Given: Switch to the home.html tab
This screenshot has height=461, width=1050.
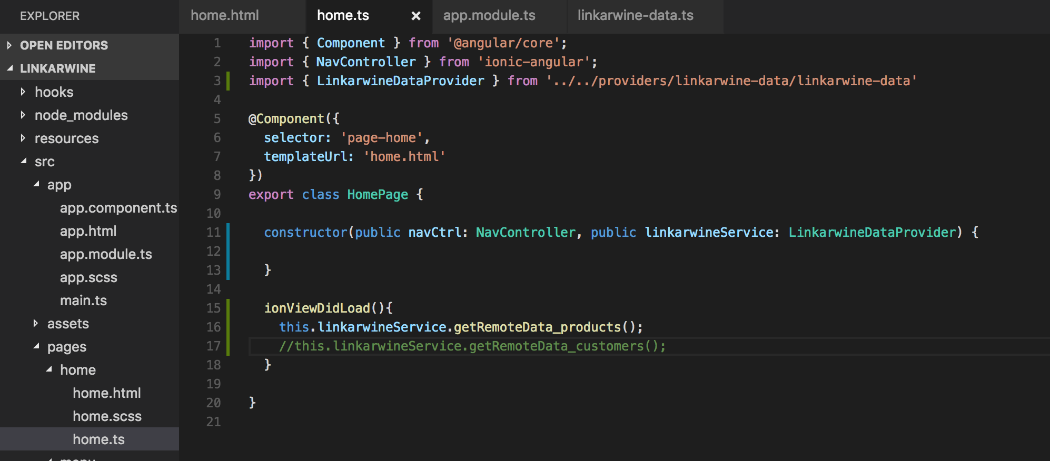Looking at the screenshot, I should point(225,16).
